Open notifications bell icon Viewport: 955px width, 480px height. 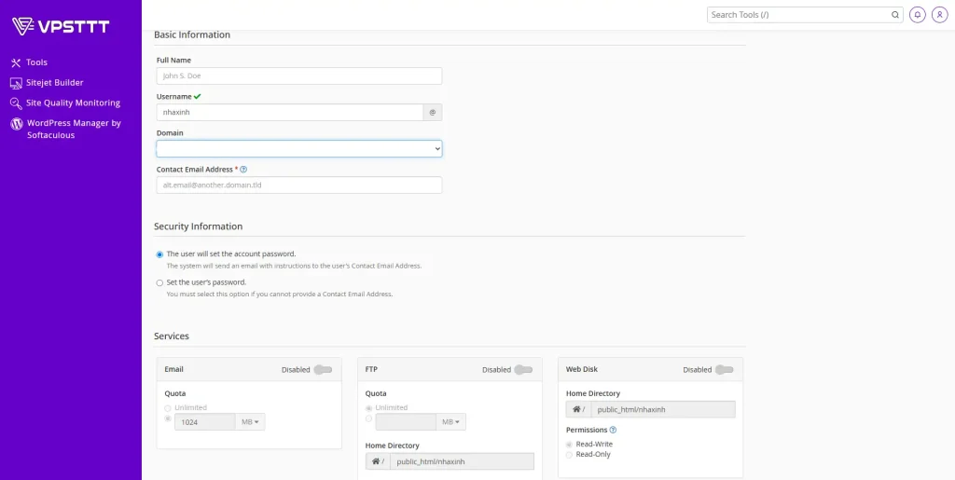pyautogui.click(x=918, y=15)
